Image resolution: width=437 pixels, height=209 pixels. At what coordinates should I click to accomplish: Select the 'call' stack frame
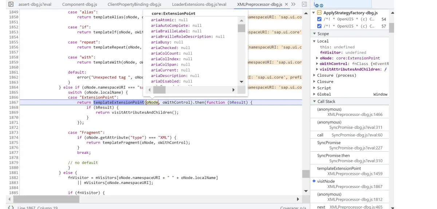pos(350,135)
